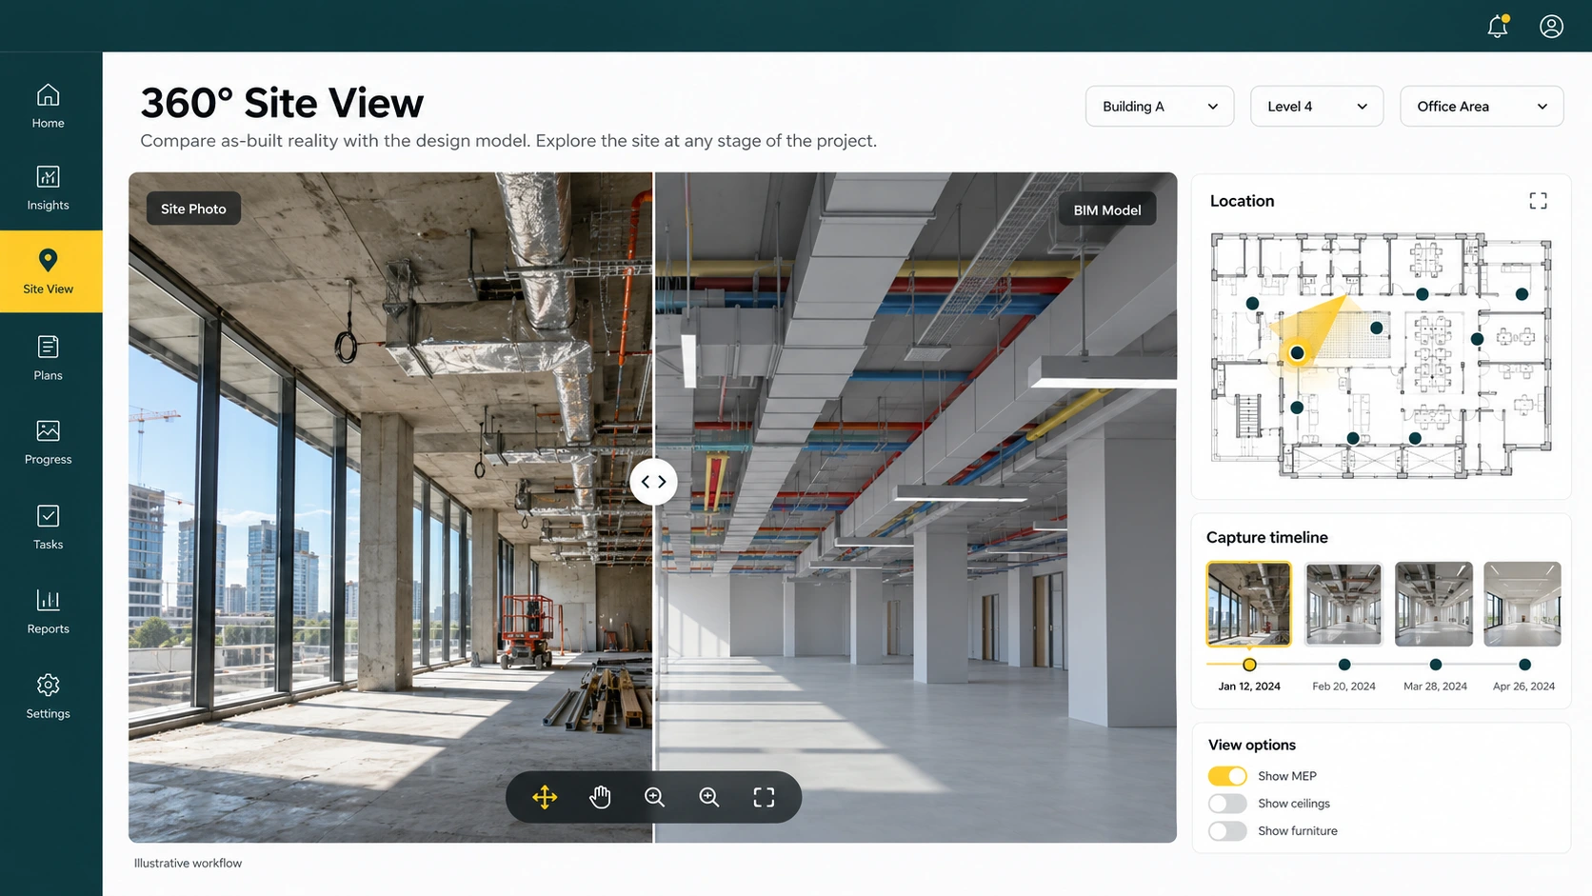The image size is (1592, 896).
Task: Click the "Illustrative workflow" caption
Action: coord(188,864)
